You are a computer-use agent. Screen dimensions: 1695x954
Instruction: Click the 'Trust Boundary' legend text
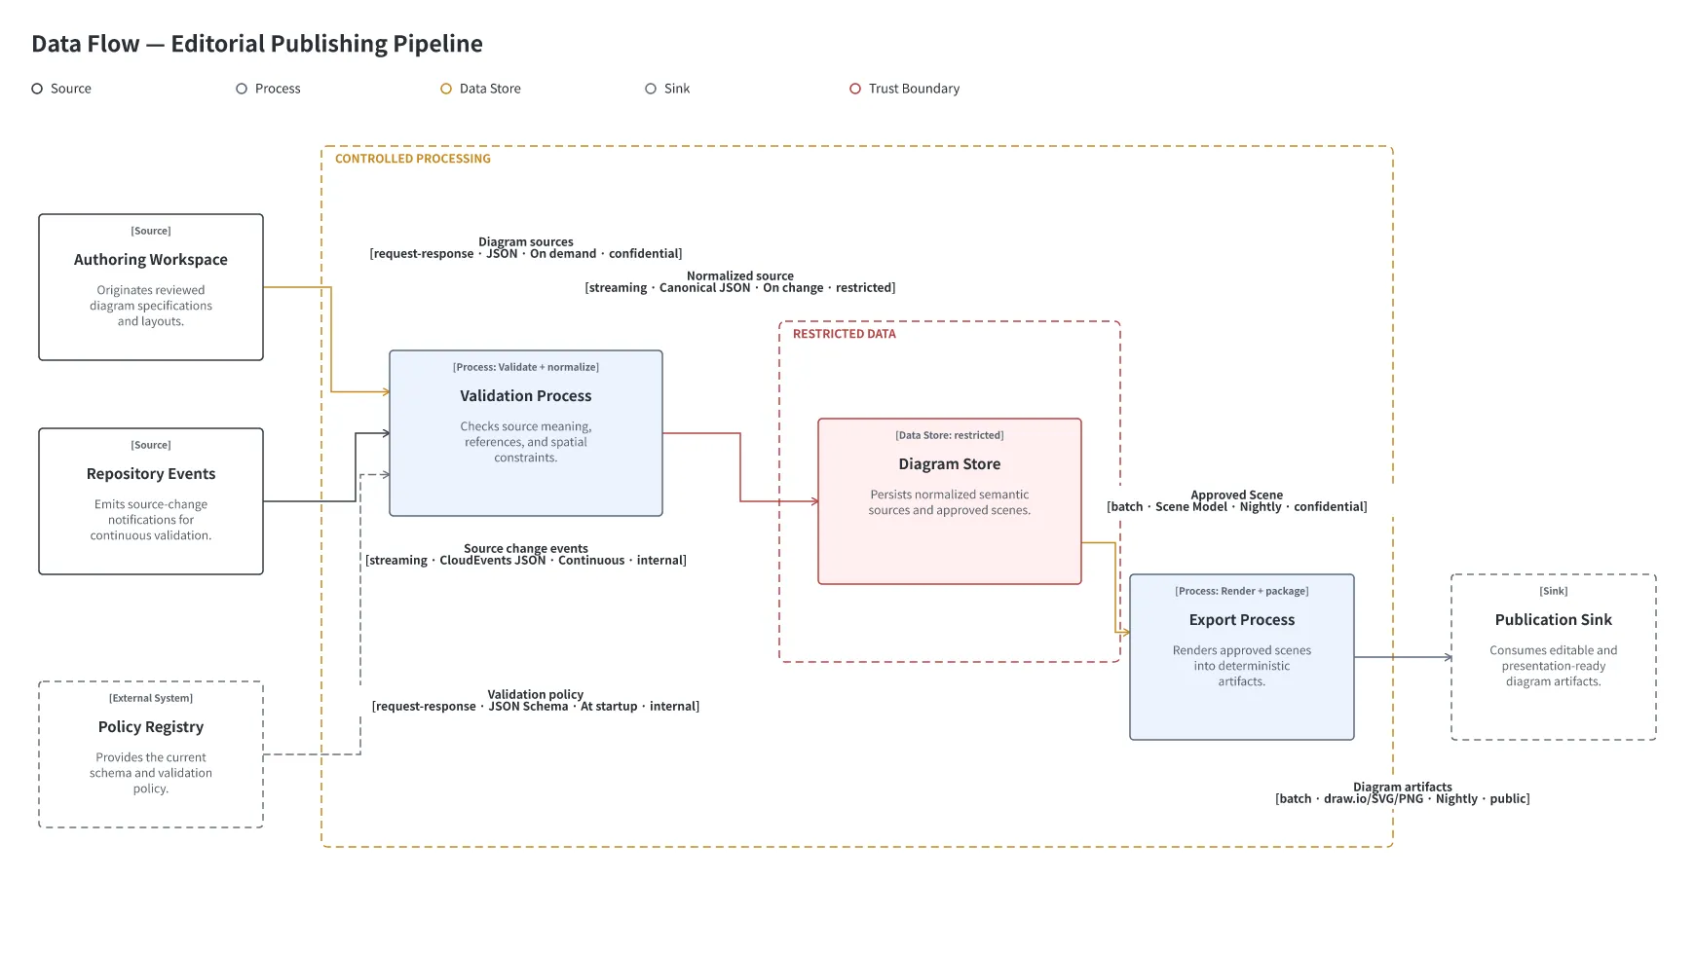[914, 89]
